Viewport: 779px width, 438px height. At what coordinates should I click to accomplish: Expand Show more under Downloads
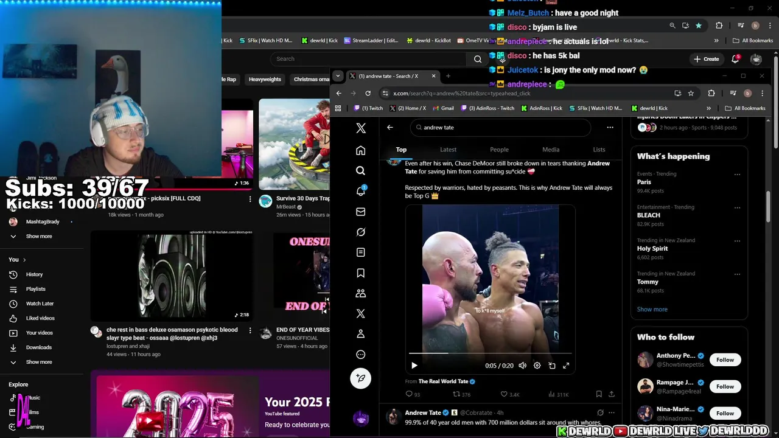point(39,362)
